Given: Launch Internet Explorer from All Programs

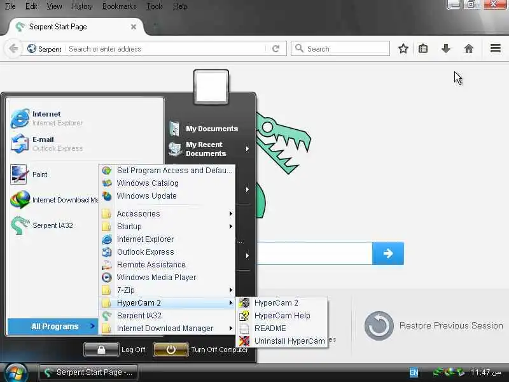Looking at the screenshot, I should (x=167, y=239).
